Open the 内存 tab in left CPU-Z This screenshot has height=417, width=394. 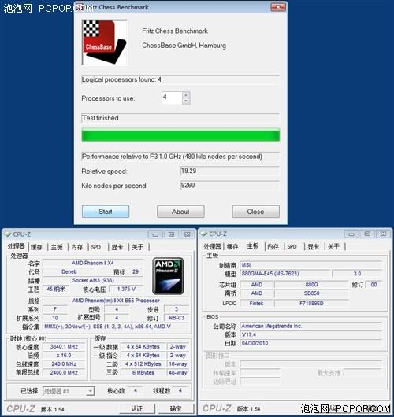click(77, 247)
